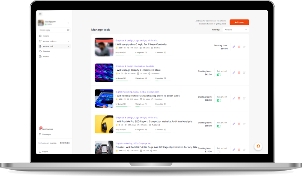Click the orange chat widget icon
This screenshot has height=177, width=302.
tap(258, 146)
